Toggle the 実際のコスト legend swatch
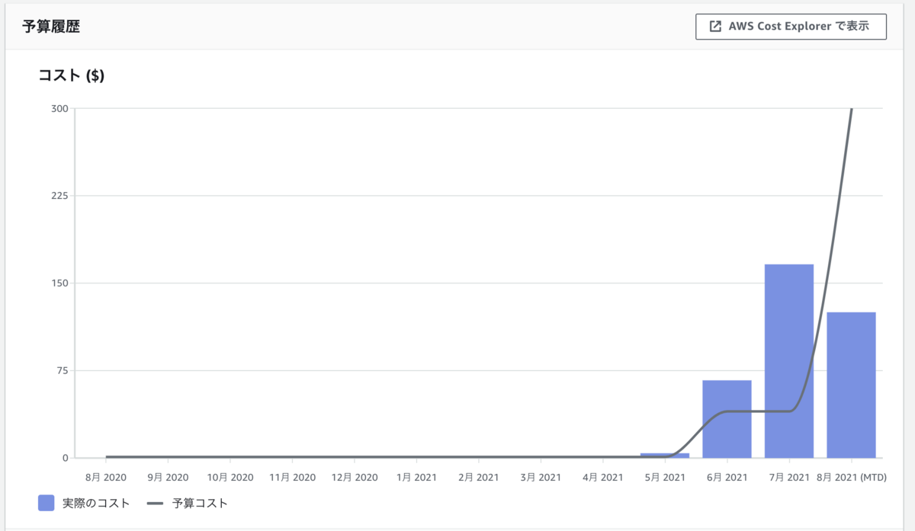This screenshot has width=915, height=531. coord(46,503)
